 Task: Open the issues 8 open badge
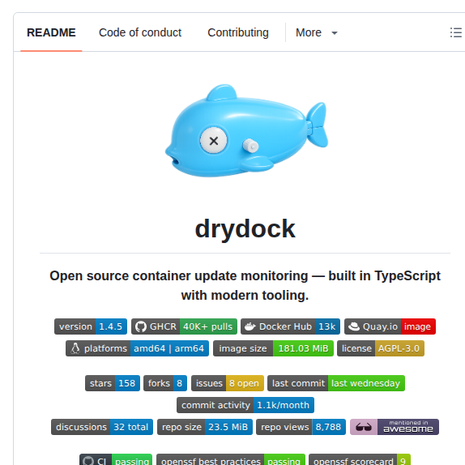click(x=228, y=383)
